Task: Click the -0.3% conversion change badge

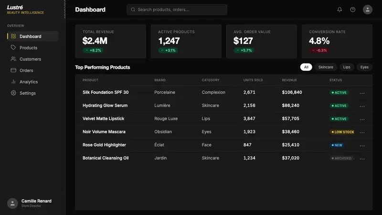Action: (319, 50)
